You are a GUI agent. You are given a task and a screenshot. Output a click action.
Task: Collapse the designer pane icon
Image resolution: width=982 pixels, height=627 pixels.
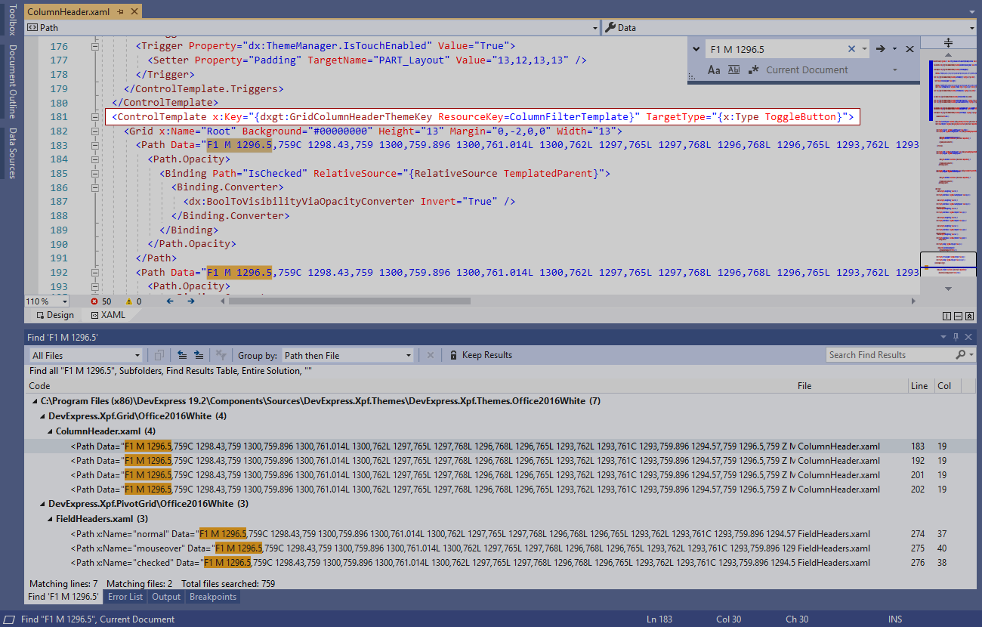[969, 316]
